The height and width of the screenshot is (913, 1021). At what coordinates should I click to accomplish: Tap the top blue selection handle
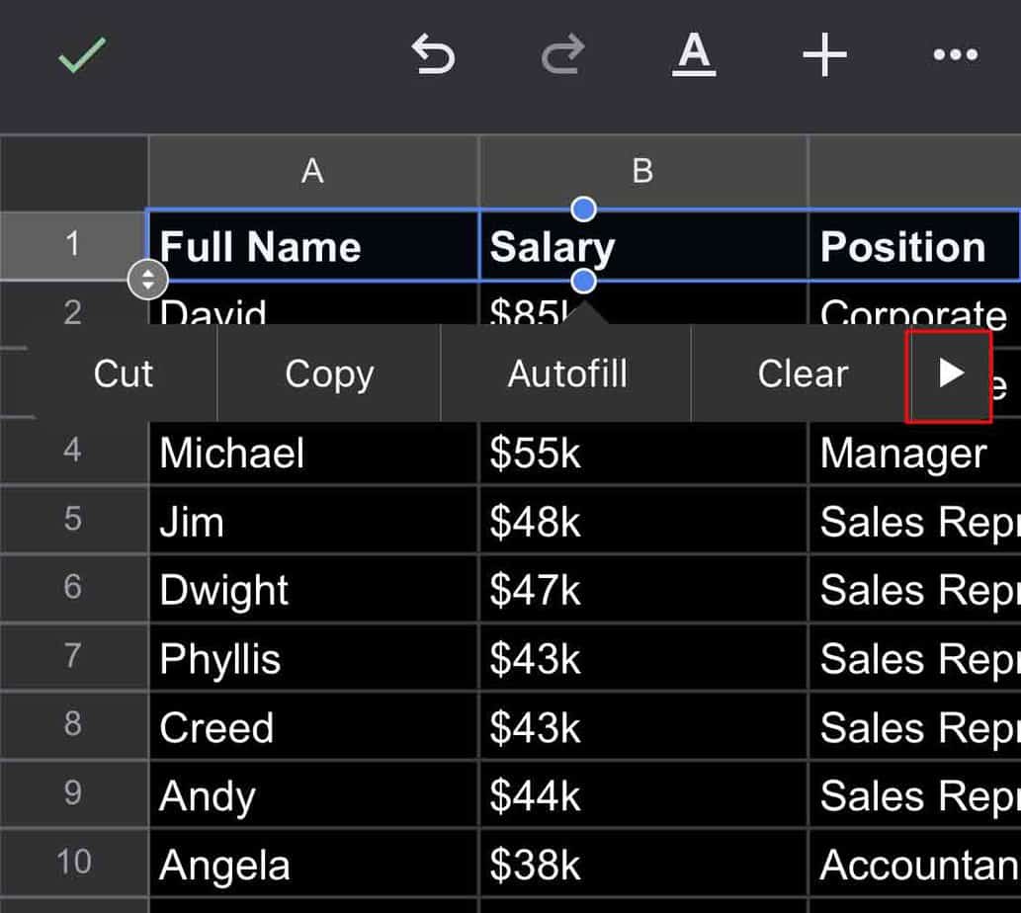pyautogui.click(x=584, y=208)
